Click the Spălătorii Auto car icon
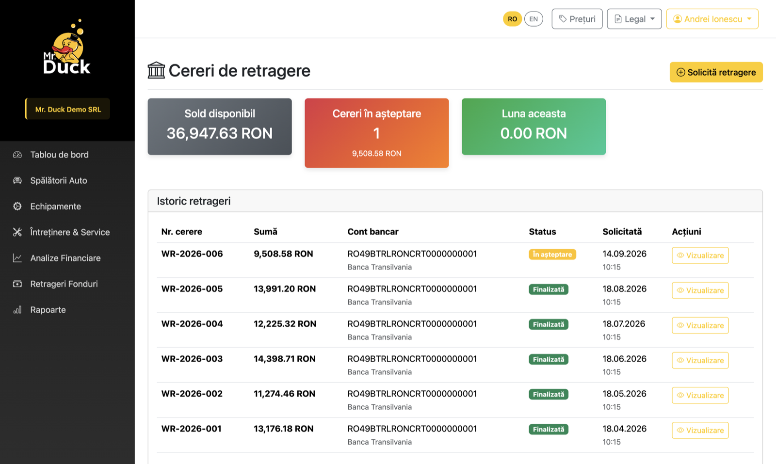Image resolution: width=776 pixels, height=464 pixels. tap(17, 180)
